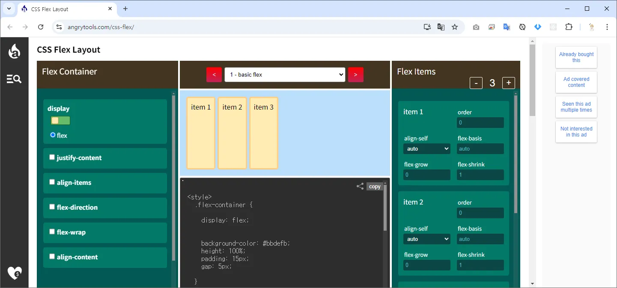Image resolution: width=617 pixels, height=288 pixels.
Task: Expand item 2 align-self dropdown
Action: [x=427, y=239]
